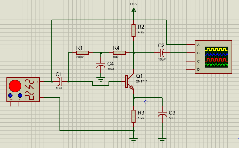The height and width of the screenshot is (148, 239).
Task: Click the 10uF value under C2
Action: coord(162,59)
